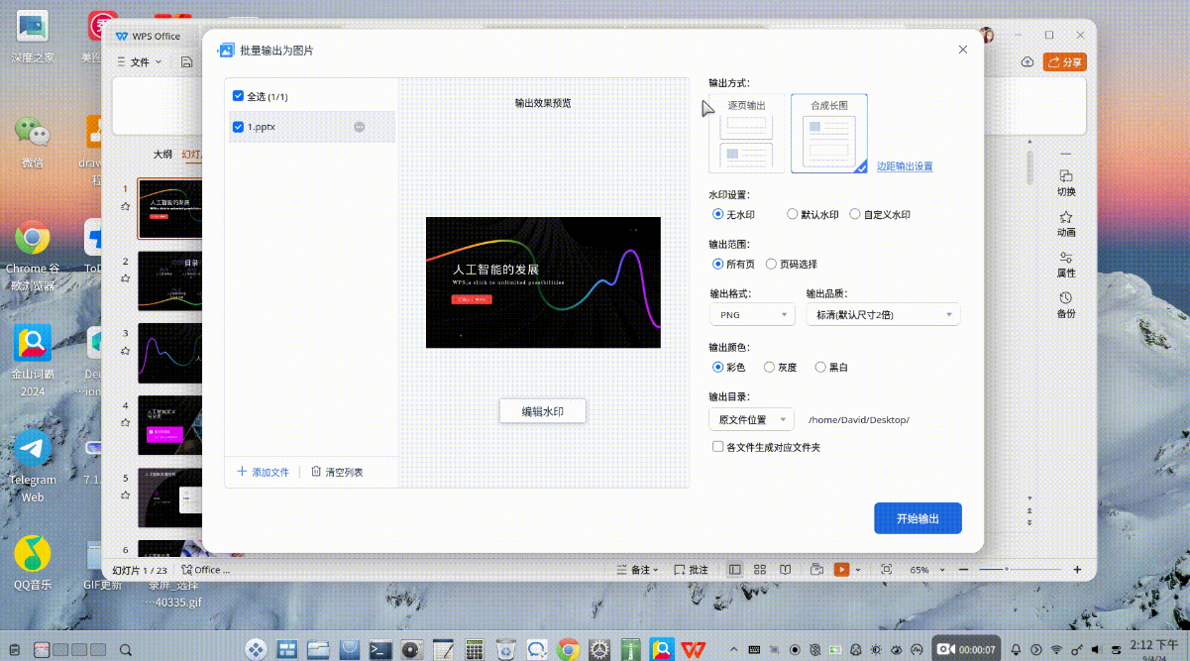The image size is (1190, 661).
Task: Open 批注 (comments) from the status bar
Action: 693,569
